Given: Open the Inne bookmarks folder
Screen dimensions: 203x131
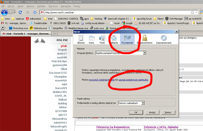Looking at the screenshot, I should [x=48, y=19].
